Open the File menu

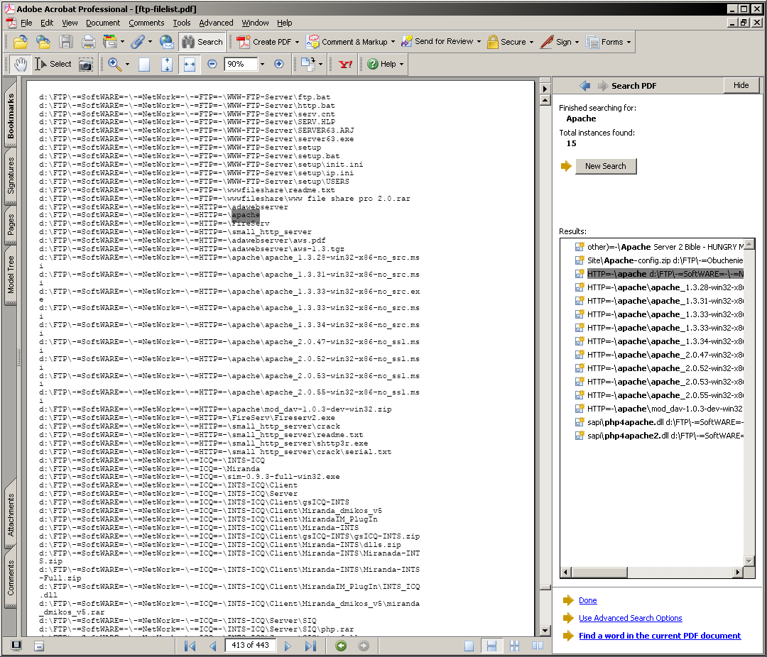[x=26, y=23]
